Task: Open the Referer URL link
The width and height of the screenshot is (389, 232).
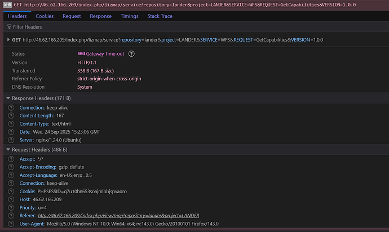Action: coord(118,216)
